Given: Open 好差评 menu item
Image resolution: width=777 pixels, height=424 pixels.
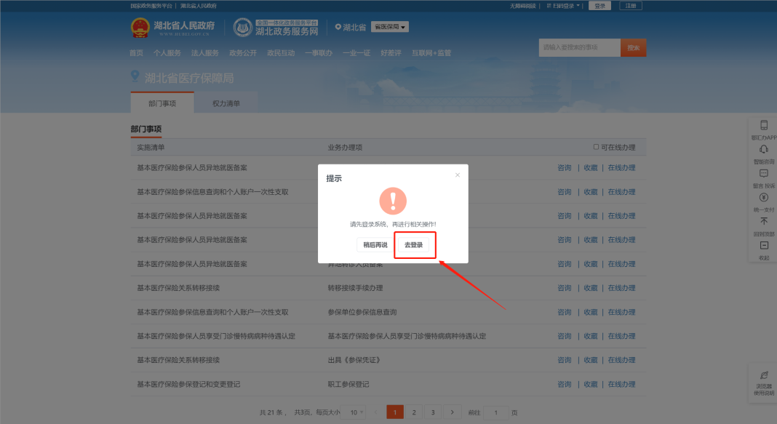Looking at the screenshot, I should [391, 53].
